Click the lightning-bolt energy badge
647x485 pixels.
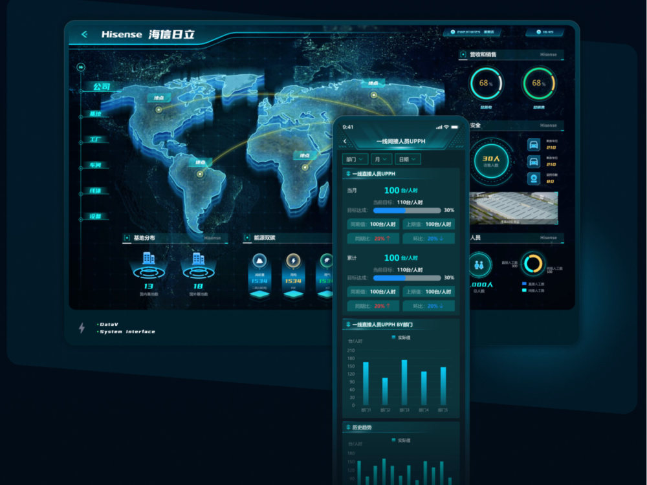pos(293,261)
